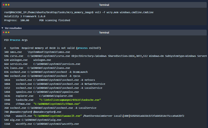Click ctfmon.exe green path string
This screenshot has width=208, height=128.
[57, 104]
